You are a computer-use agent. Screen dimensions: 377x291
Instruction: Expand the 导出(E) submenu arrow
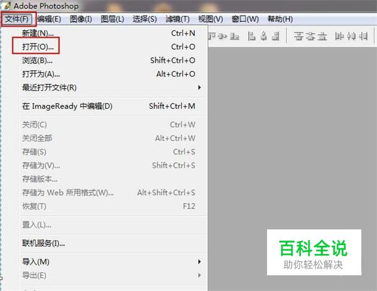point(199,275)
